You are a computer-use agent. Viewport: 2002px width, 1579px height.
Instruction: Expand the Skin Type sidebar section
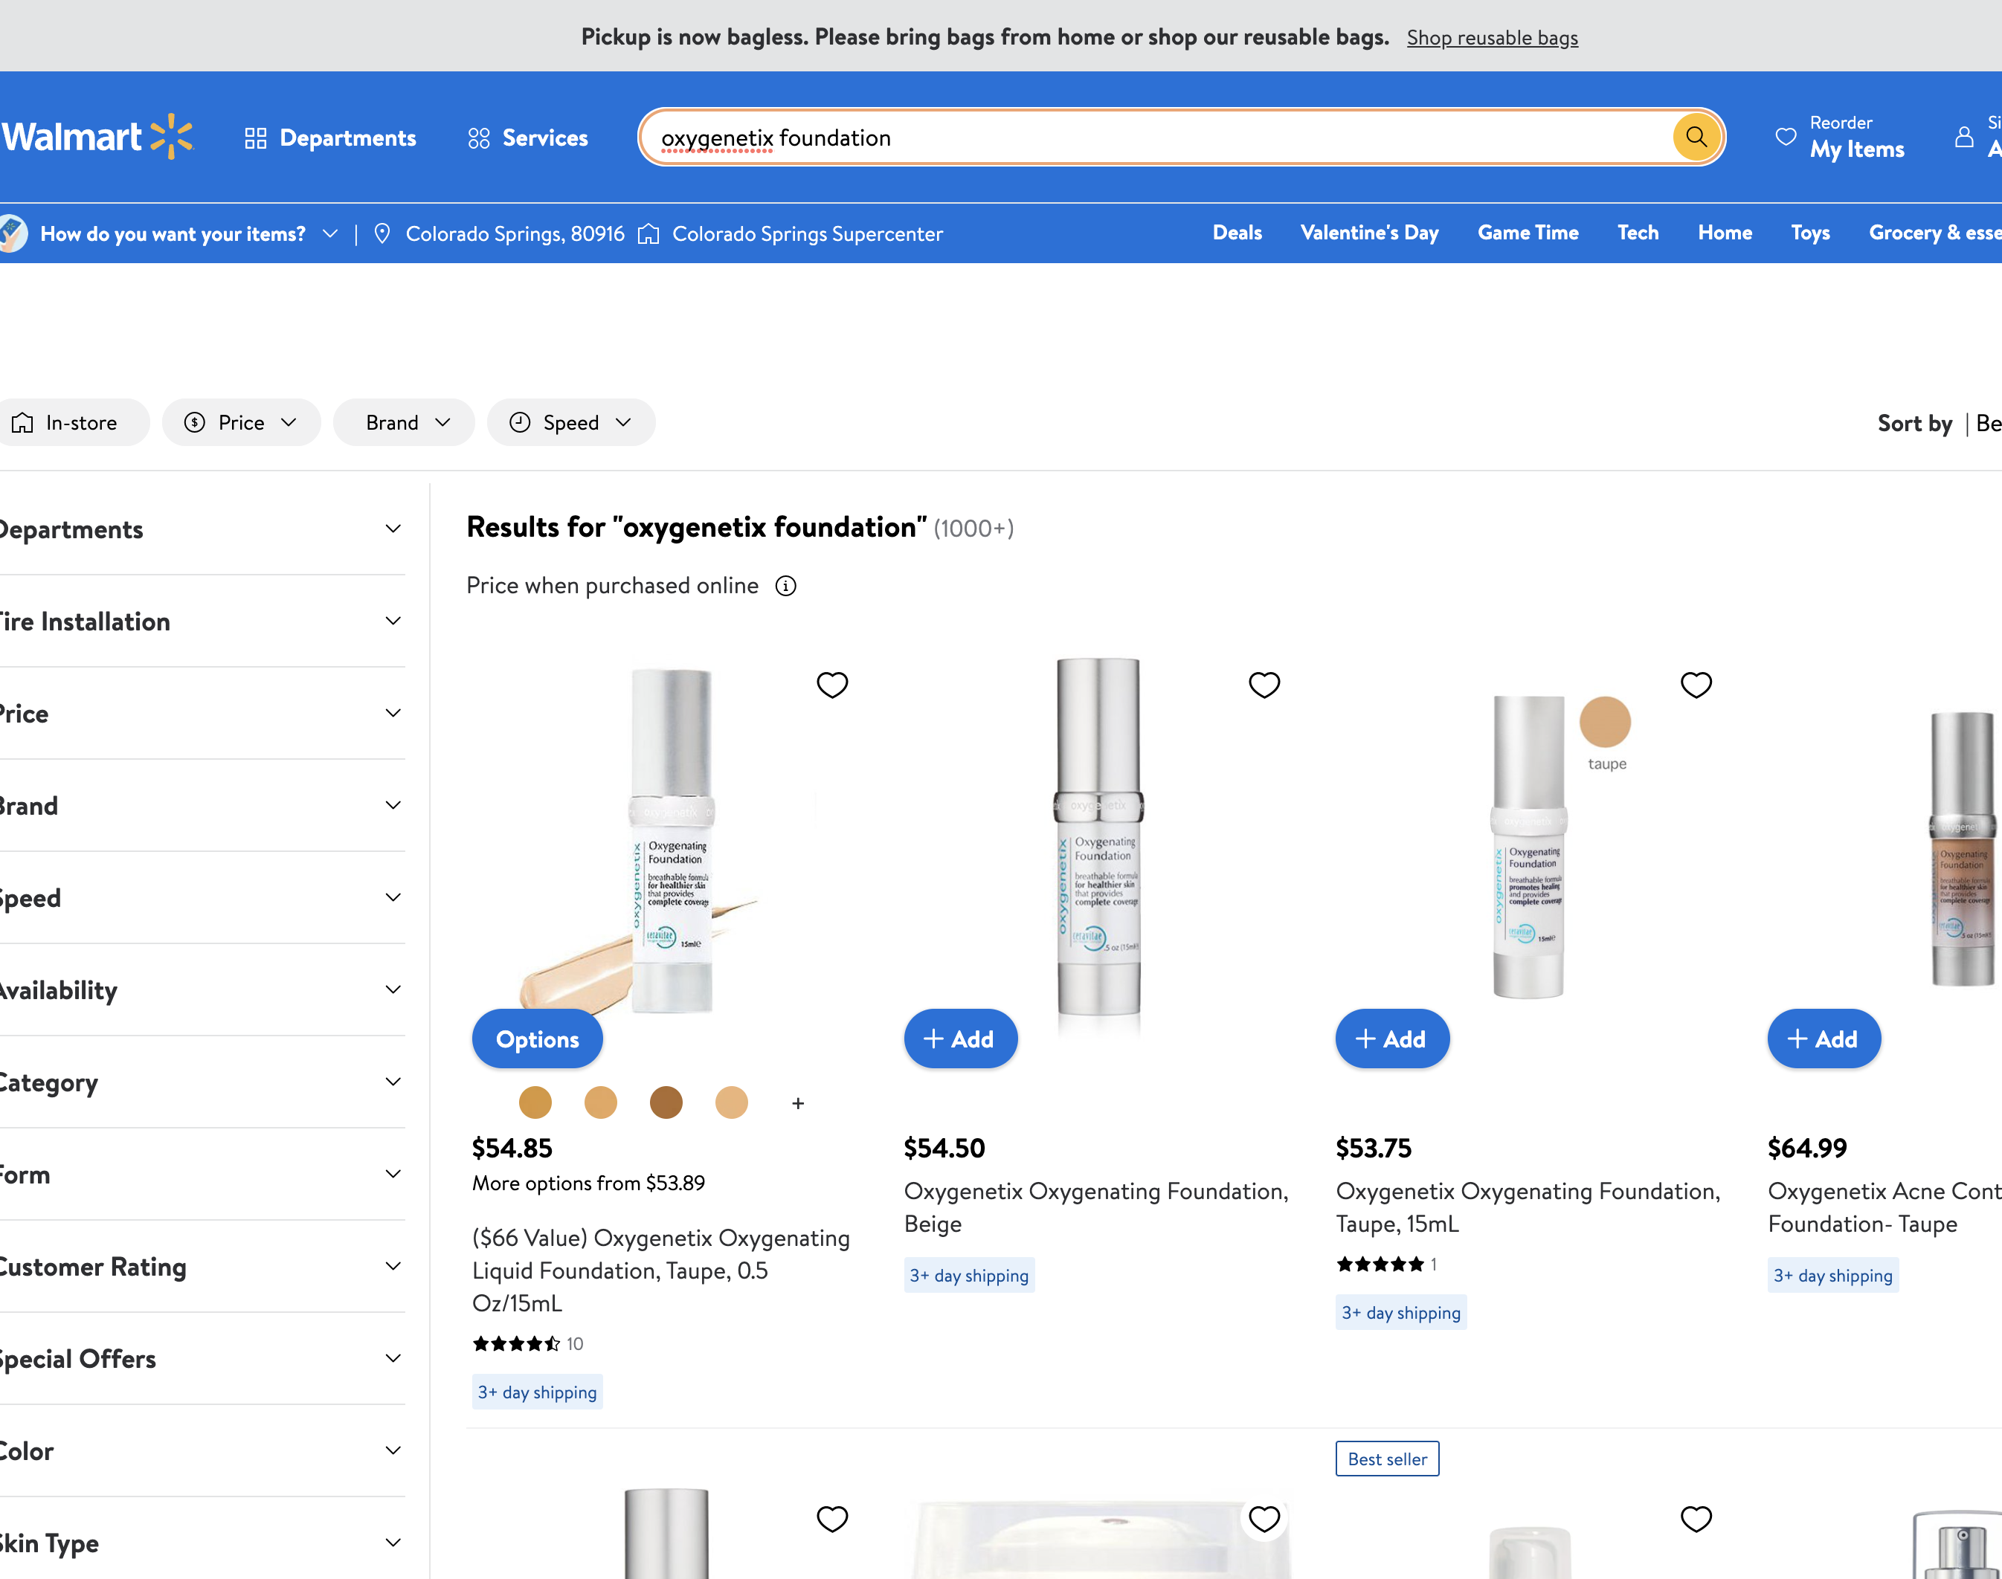392,1542
